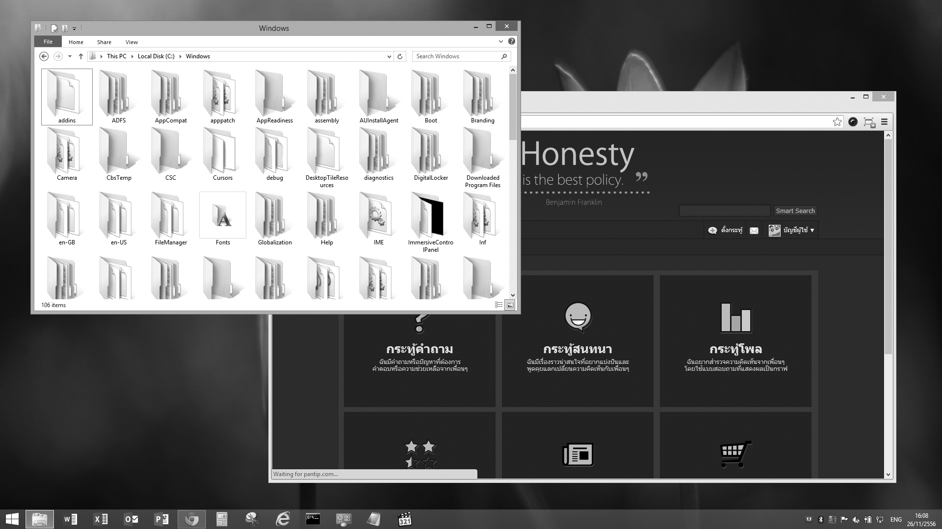Click the Search Windows input field
Viewport: 942px width, 529px height.
[456, 56]
